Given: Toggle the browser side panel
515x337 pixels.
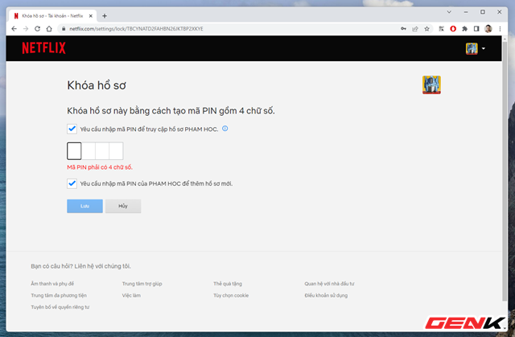Looking at the screenshot, I should [x=476, y=29].
